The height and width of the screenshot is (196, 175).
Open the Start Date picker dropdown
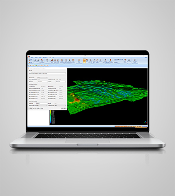(x=47, y=82)
